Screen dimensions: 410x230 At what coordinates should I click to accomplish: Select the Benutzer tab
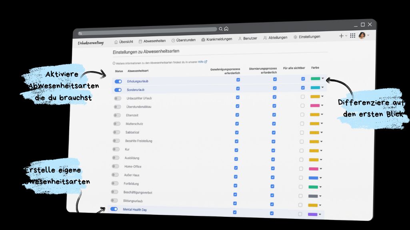coord(248,38)
